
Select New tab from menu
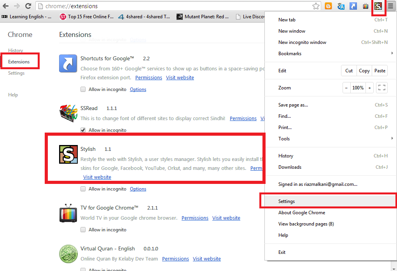tap(331, 20)
